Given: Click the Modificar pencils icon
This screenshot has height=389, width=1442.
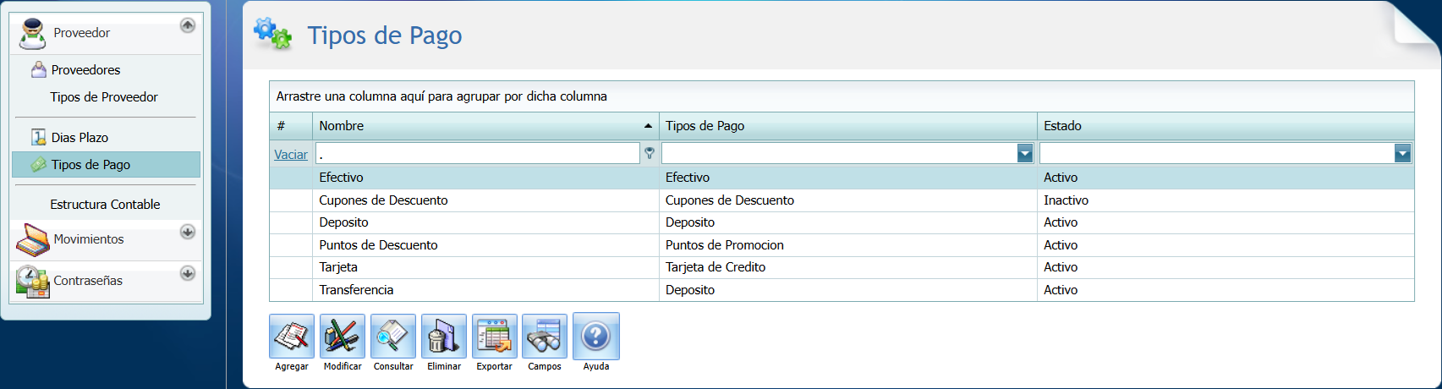Looking at the screenshot, I should (343, 337).
